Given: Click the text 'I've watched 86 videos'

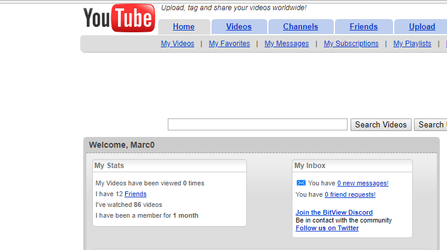Looking at the screenshot, I should point(129,205).
